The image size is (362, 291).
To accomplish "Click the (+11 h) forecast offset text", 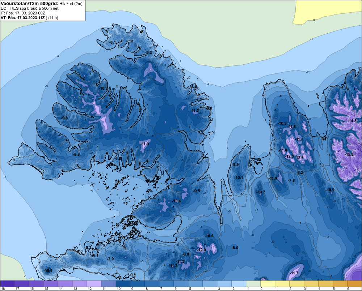I will (x=52, y=17).
